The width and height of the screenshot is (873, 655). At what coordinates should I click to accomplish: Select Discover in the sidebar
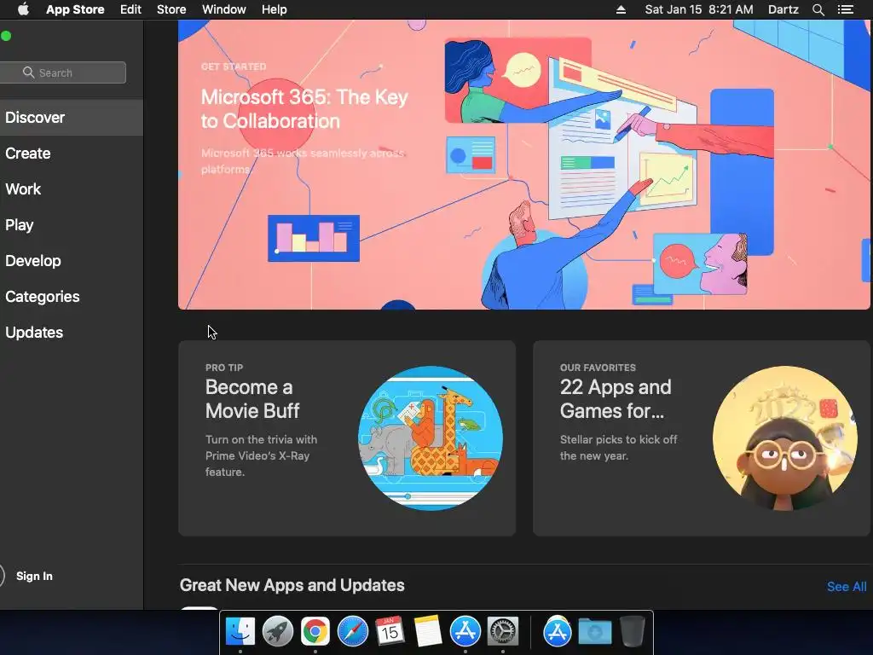point(72,118)
